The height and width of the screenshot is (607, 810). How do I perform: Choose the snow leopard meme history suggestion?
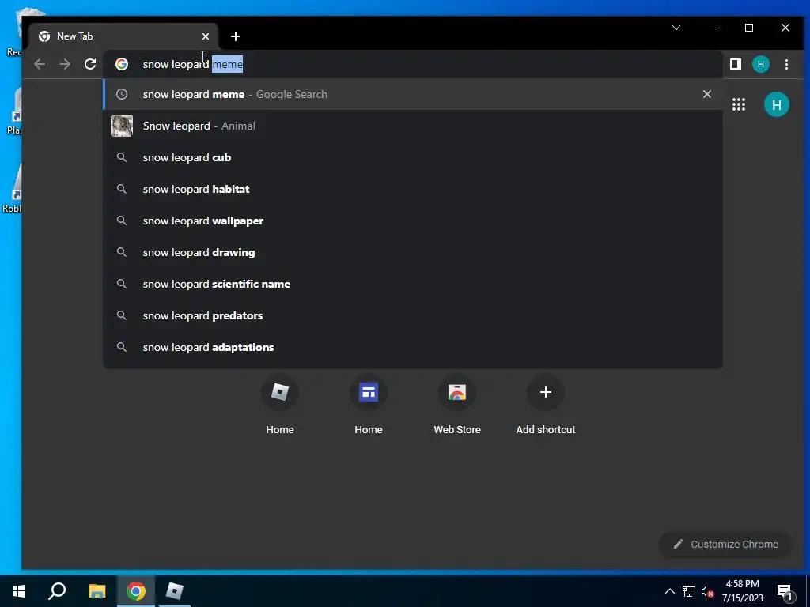413,95
